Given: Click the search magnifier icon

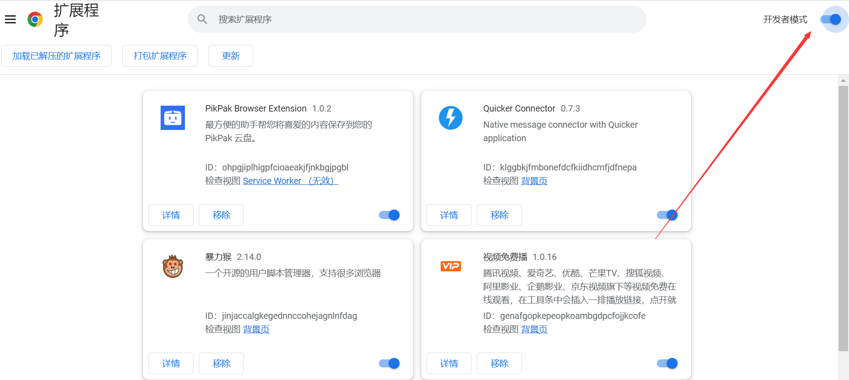Looking at the screenshot, I should (202, 19).
